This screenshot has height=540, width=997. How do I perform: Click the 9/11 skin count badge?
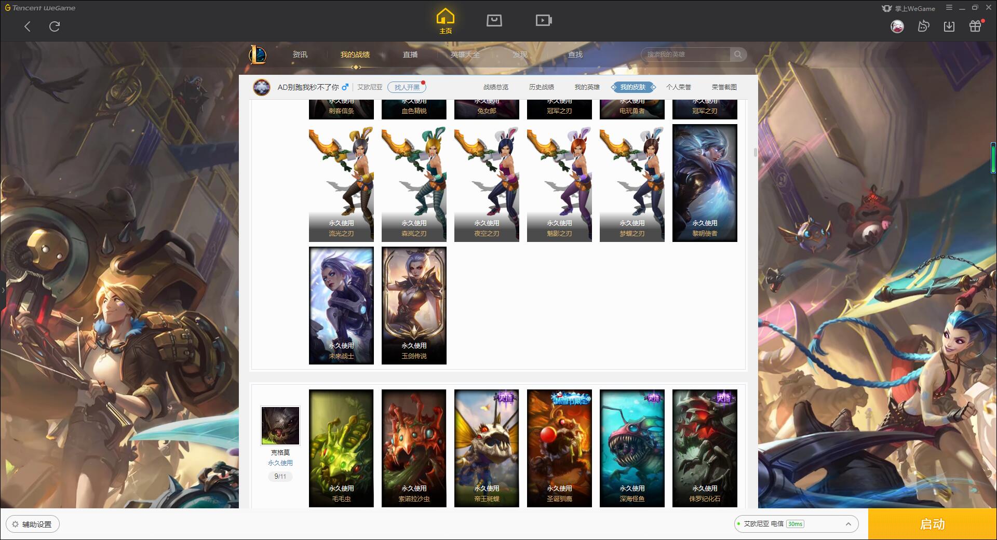click(x=280, y=477)
